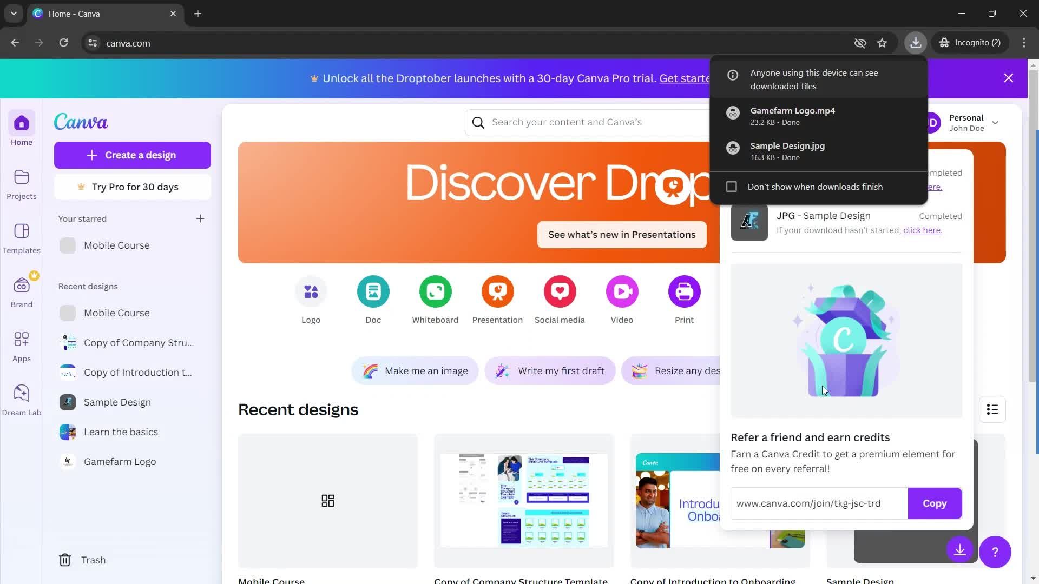
Task: Click the purple downloads floating button
Action: point(960,550)
